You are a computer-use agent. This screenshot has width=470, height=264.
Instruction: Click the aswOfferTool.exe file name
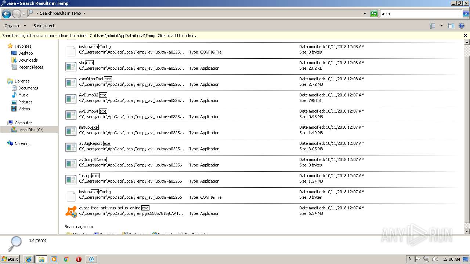[x=95, y=79]
